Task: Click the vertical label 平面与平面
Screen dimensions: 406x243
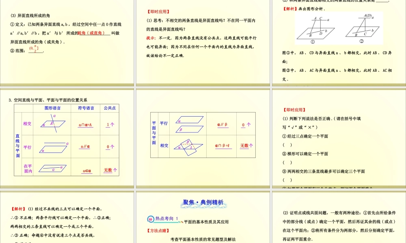Action: [154, 133]
